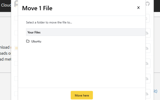Select the Ubuntu folder name
Image resolution: width=160 pixels, height=100 pixels.
click(x=36, y=41)
